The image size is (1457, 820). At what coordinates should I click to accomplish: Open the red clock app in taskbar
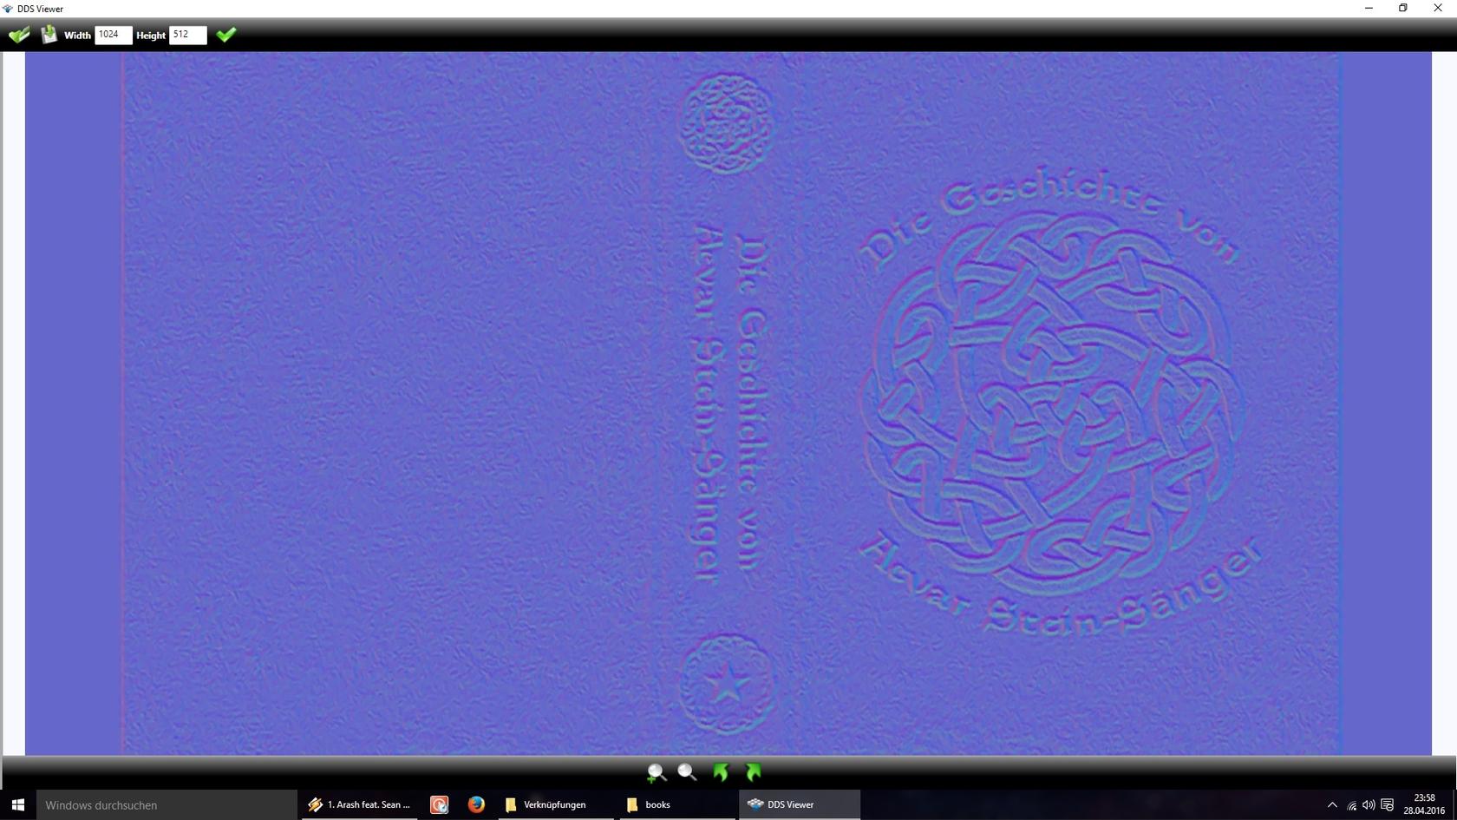coord(440,804)
